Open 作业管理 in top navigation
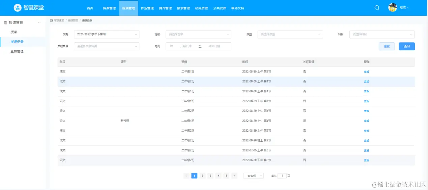This screenshot has height=190, width=428. coord(147,8)
